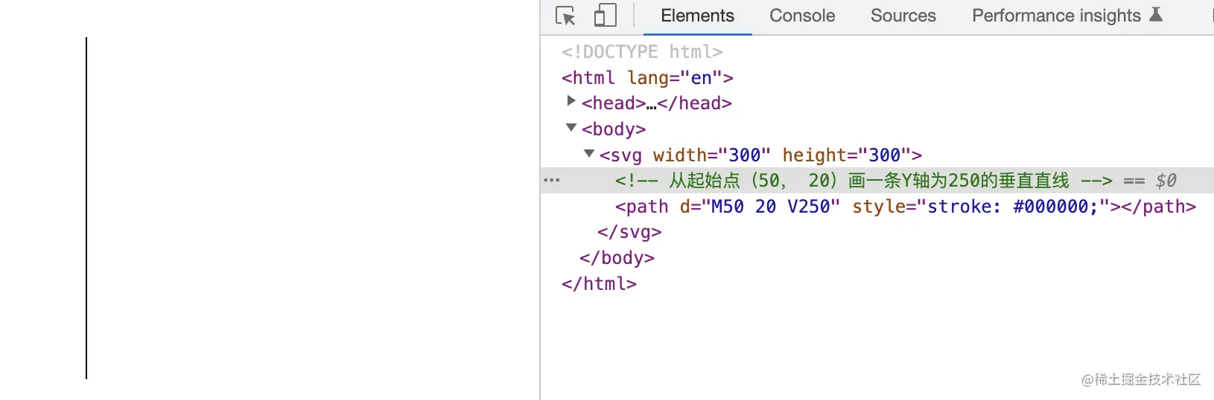Collapse the body element node
This screenshot has height=400, width=1214.
[x=571, y=128]
